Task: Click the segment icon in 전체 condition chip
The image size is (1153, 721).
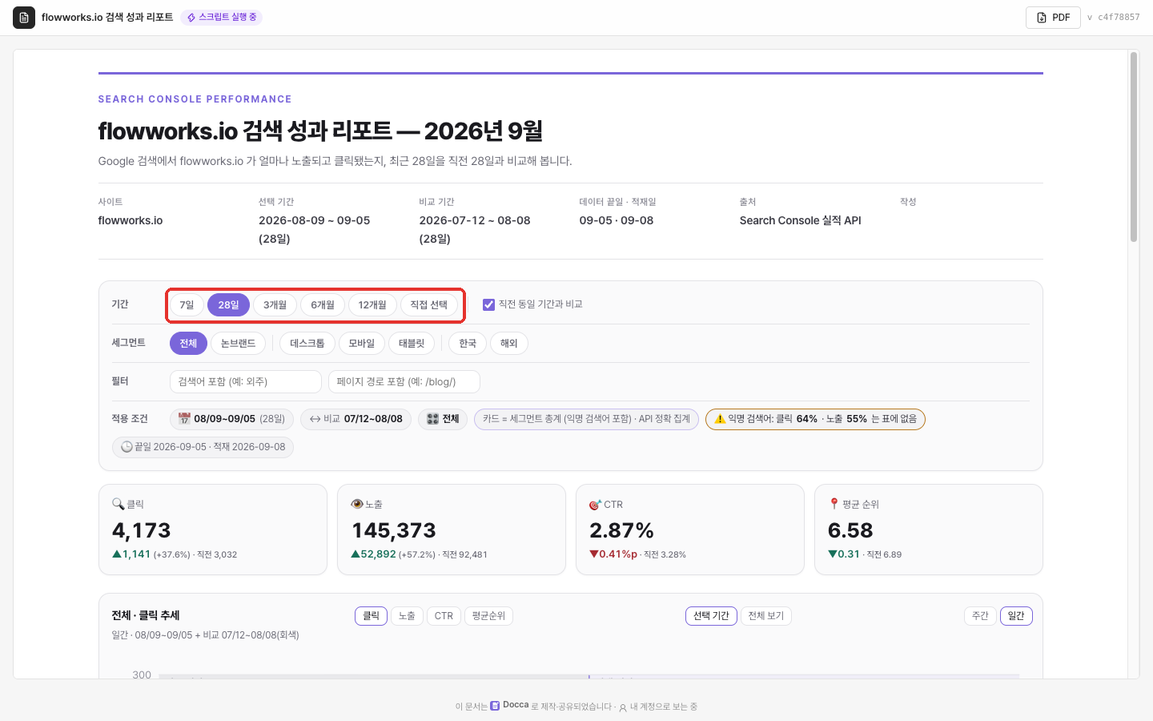Action: pyautogui.click(x=433, y=419)
